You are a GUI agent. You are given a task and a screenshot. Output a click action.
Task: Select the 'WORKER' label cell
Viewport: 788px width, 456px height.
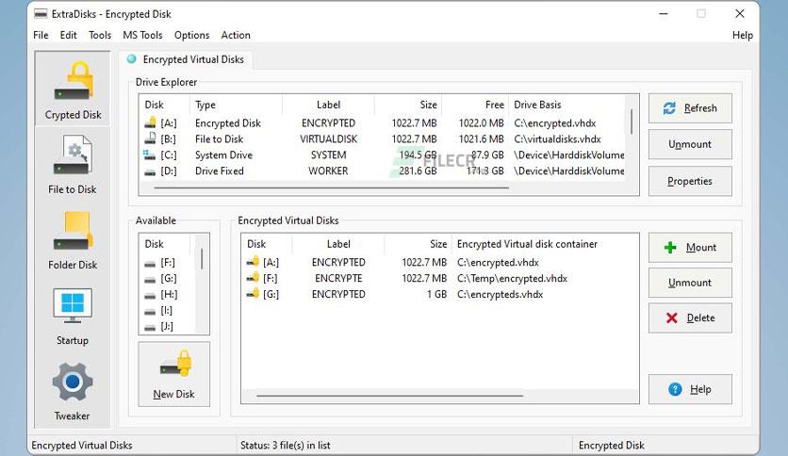328,171
